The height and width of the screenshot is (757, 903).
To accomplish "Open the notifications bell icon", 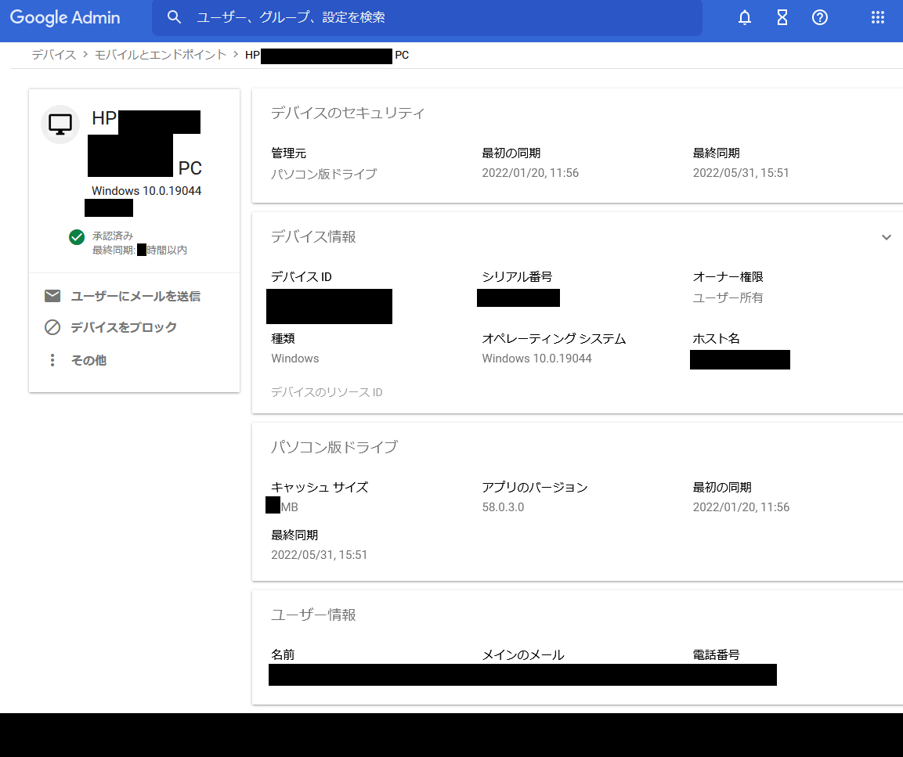I will tap(745, 17).
